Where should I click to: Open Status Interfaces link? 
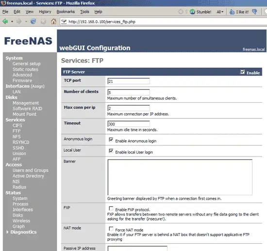click(x=23, y=209)
